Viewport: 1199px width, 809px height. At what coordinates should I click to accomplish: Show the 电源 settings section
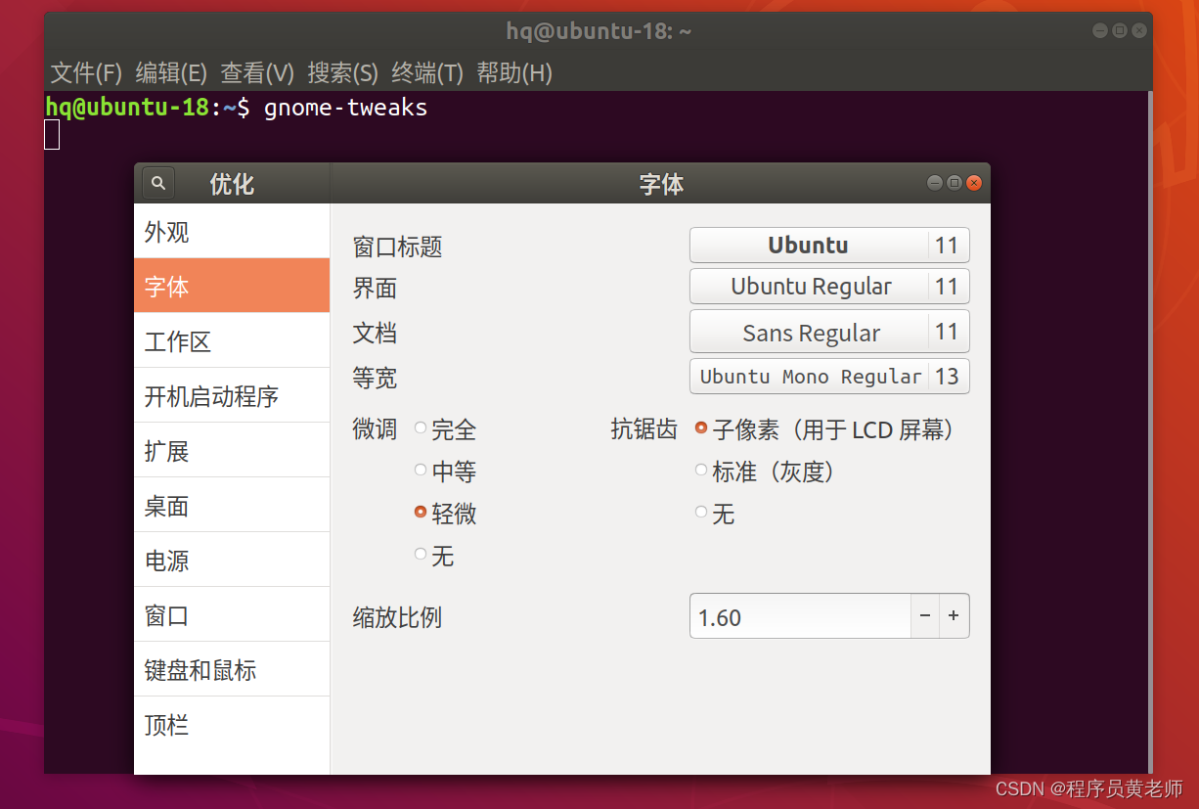tap(232, 561)
